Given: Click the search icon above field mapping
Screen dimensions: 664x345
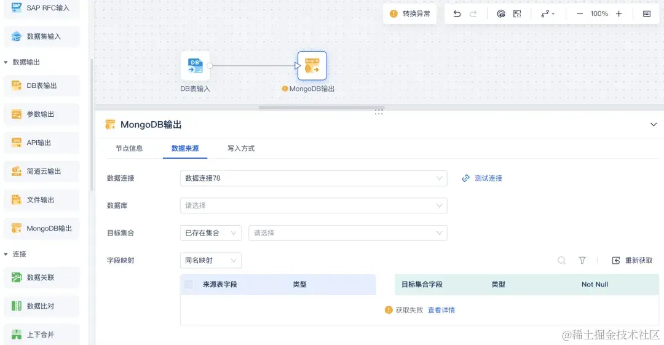Looking at the screenshot, I should 561,260.
